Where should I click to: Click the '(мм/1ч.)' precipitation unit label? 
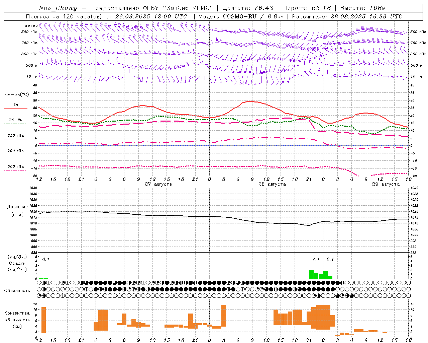[x=17, y=270]
